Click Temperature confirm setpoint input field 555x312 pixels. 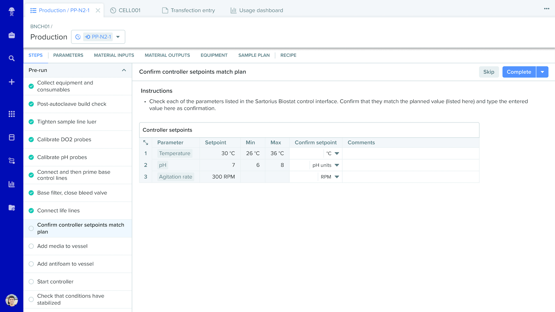(x=306, y=153)
